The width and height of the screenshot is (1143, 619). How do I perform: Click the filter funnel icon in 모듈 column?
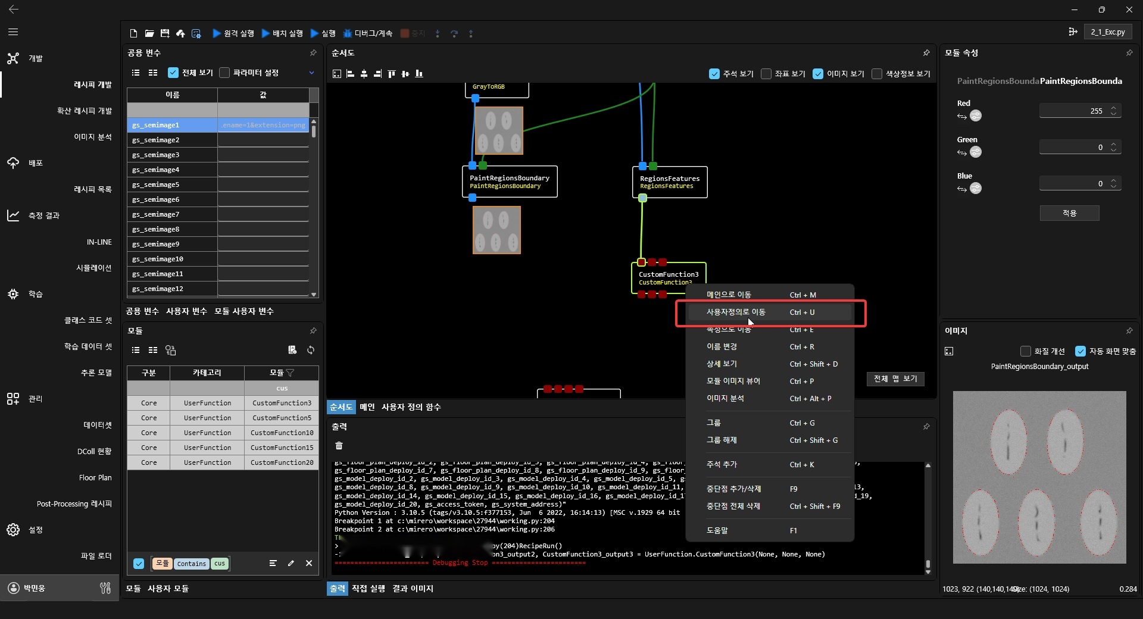291,373
